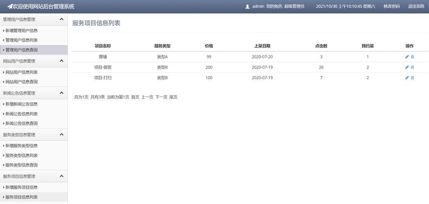Click the 上架日期 column header
The height and width of the screenshot is (204, 429).
(262, 46)
